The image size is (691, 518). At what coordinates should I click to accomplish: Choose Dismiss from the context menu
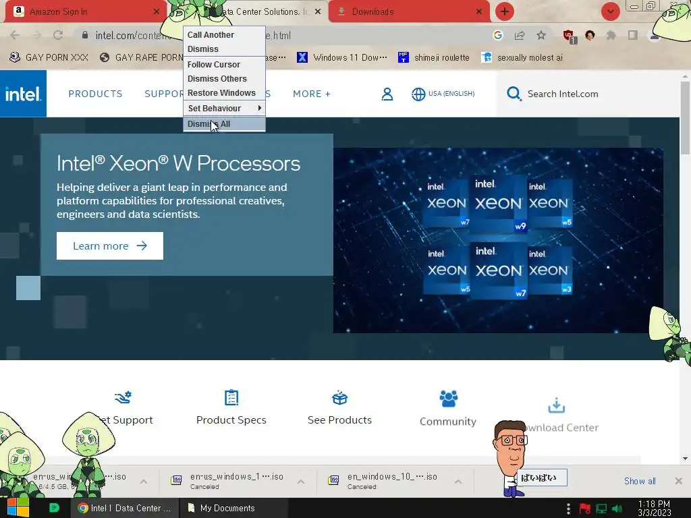click(224, 49)
